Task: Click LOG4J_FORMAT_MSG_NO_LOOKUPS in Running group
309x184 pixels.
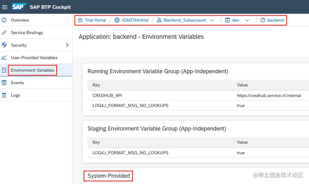Action: point(131,105)
